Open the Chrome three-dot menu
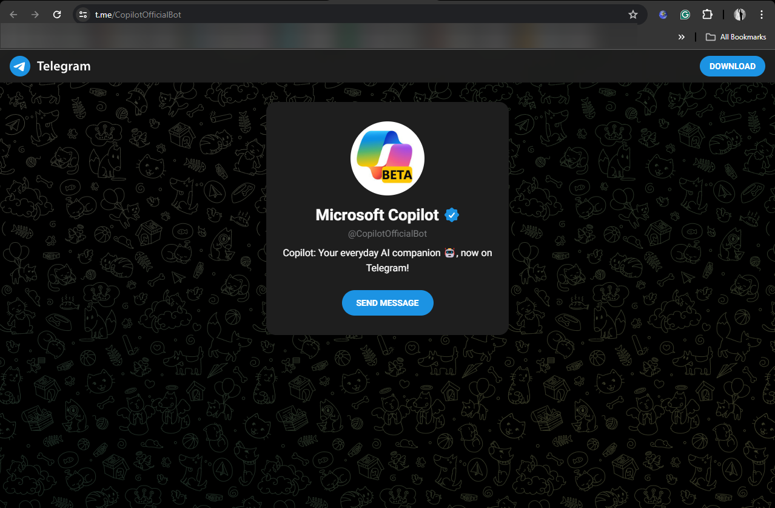The height and width of the screenshot is (508, 775). coord(762,15)
